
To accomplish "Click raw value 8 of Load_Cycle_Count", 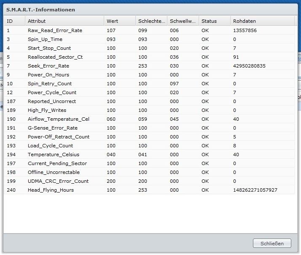I will click(234, 145).
